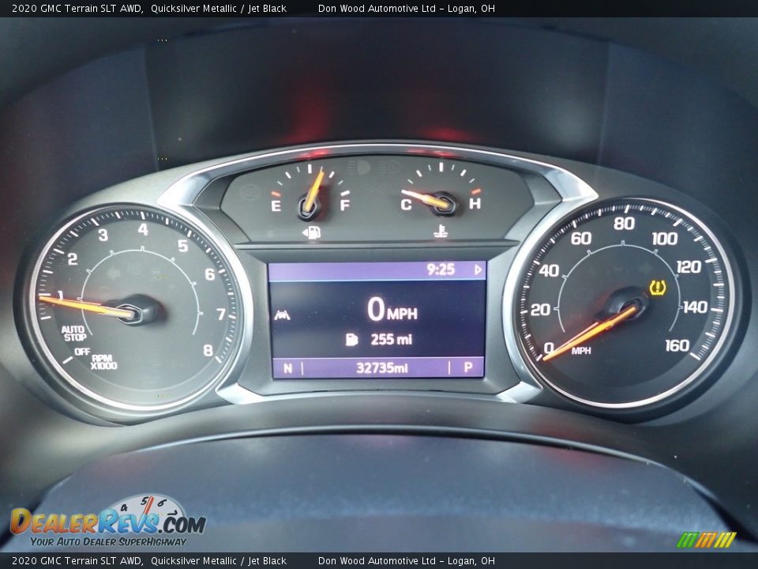Click the fuel pump icon below fuel gauge
The height and width of the screenshot is (569, 758).
pyautogui.click(x=312, y=232)
